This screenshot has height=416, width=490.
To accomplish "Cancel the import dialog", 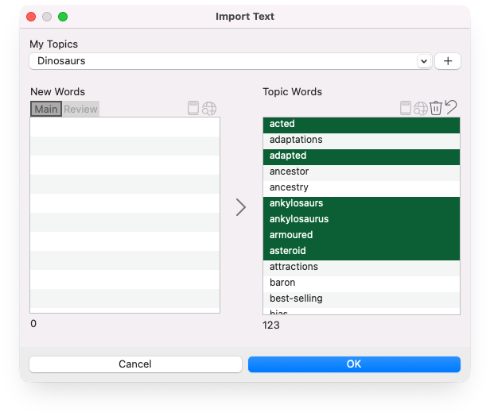I will click(135, 364).
